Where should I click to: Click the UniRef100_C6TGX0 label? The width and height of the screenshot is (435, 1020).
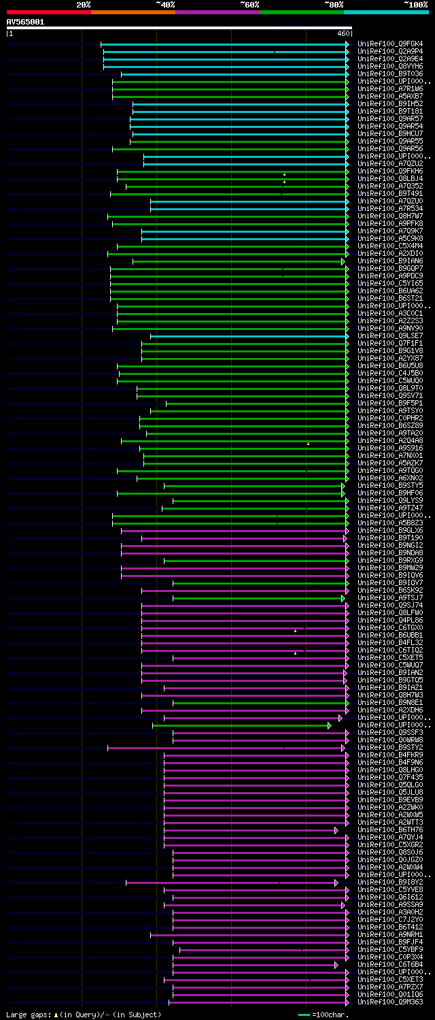[x=390, y=628]
